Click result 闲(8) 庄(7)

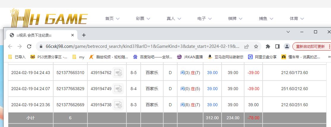190,105
